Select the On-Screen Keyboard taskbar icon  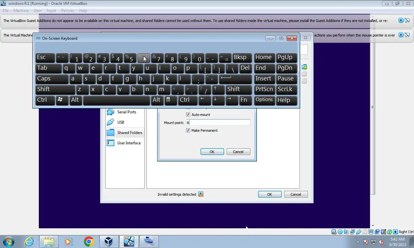[x=149, y=242]
